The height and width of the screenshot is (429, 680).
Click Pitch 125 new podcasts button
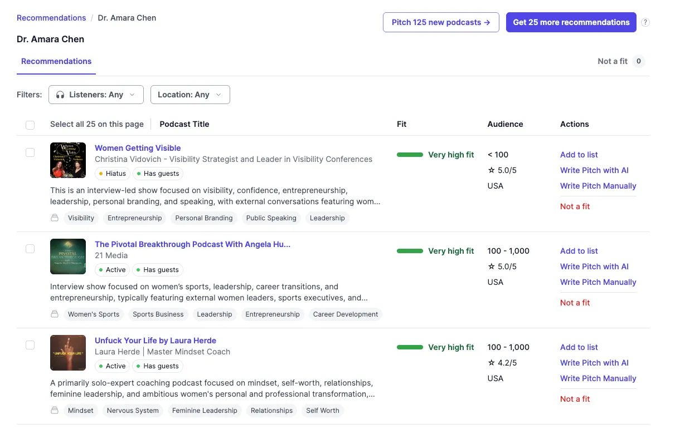point(441,22)
